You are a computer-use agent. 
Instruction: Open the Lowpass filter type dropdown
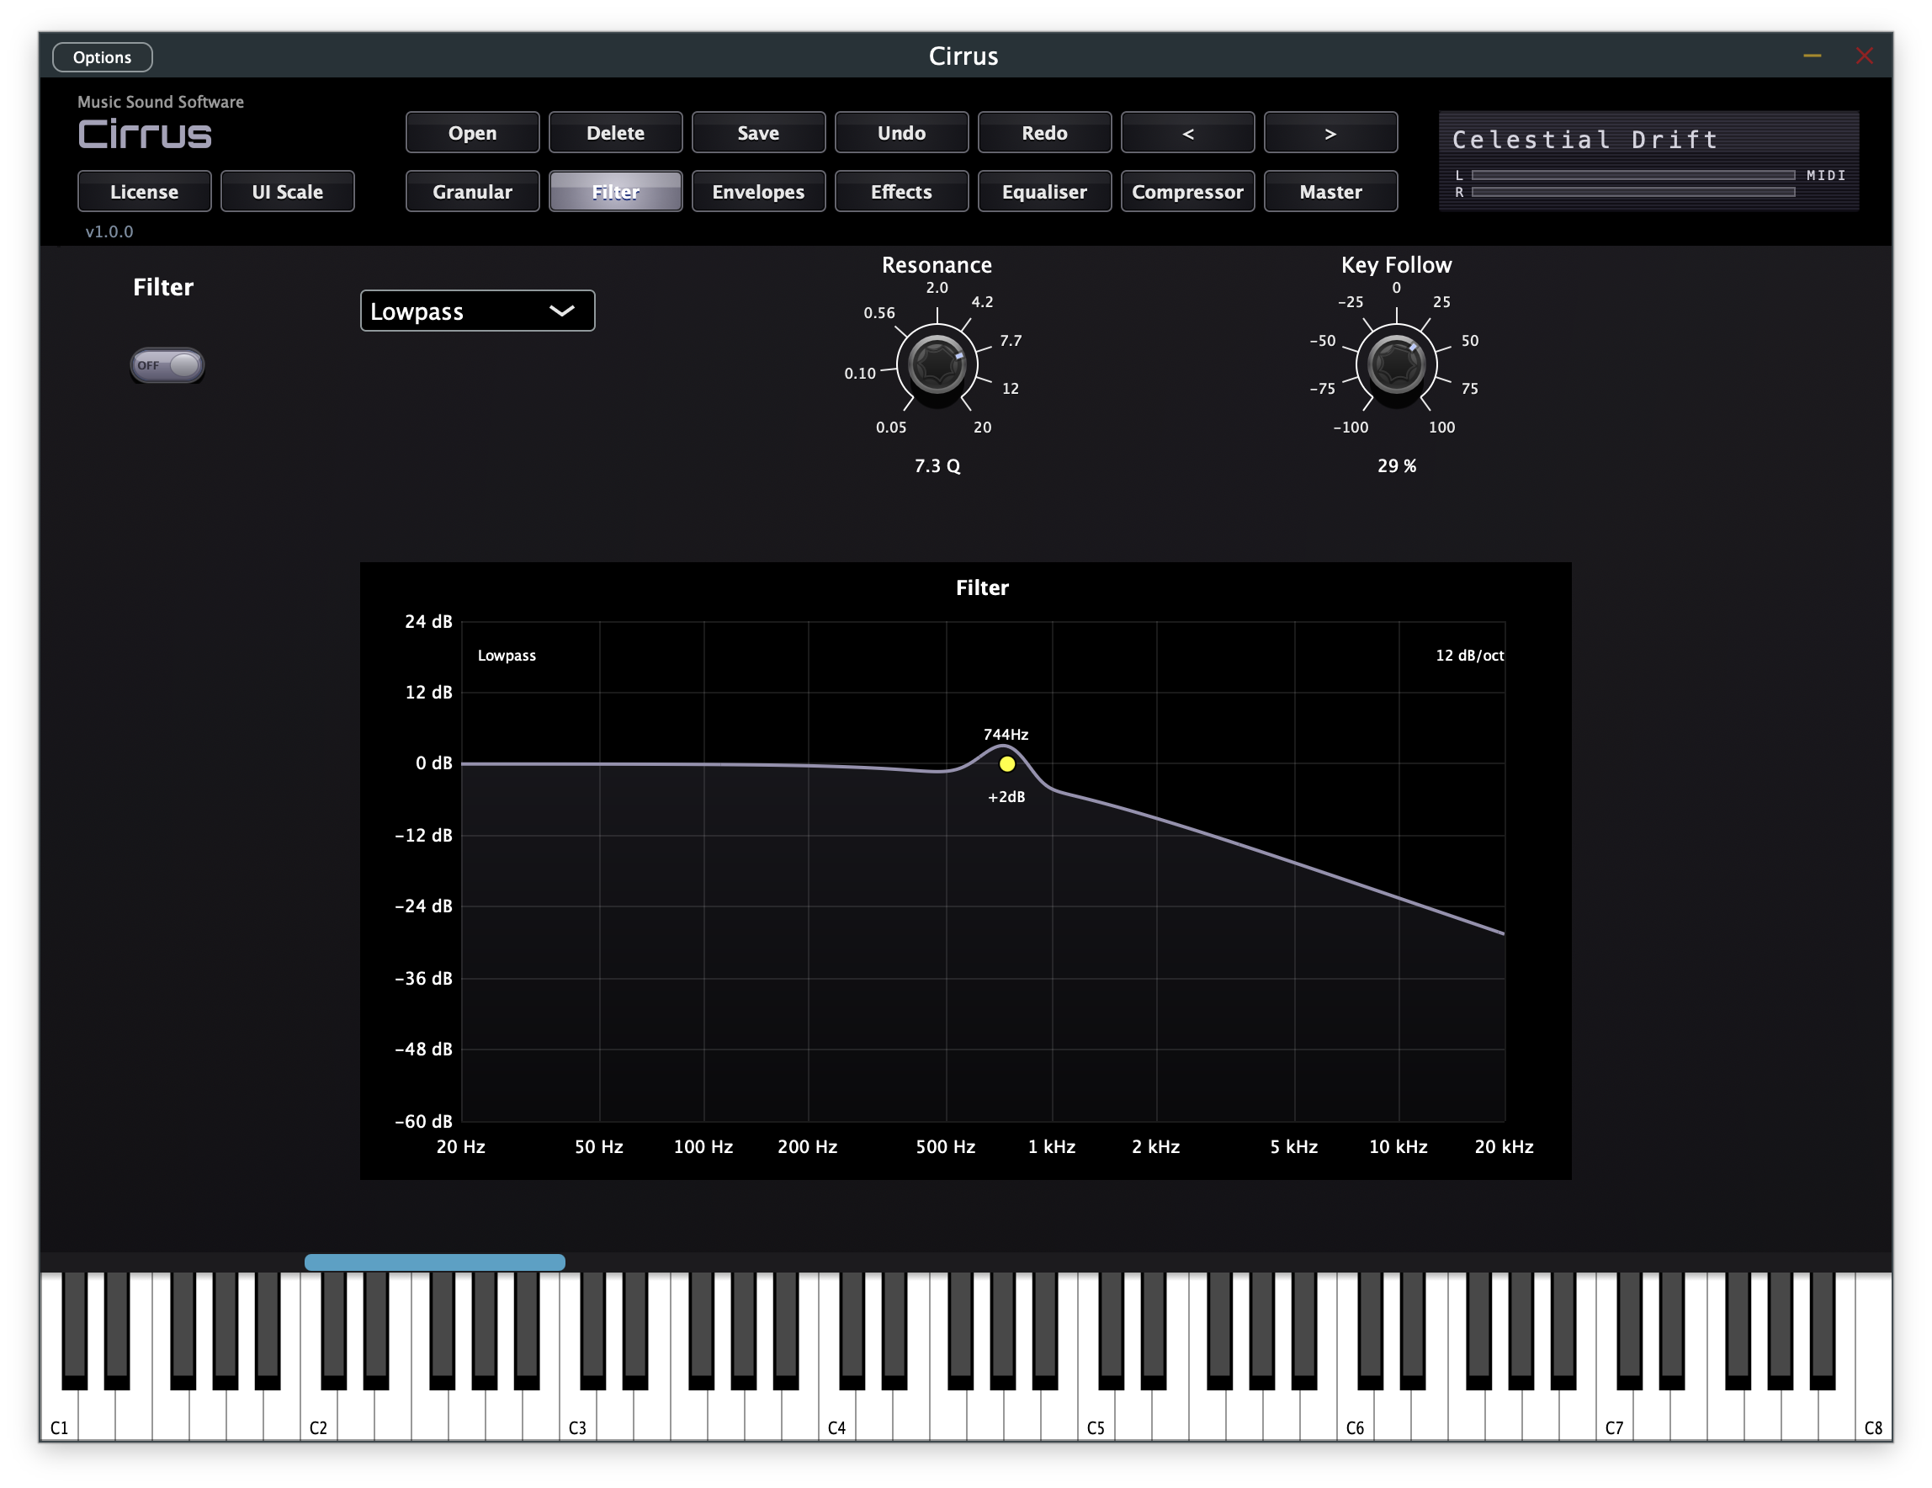(x=478, y=311)
